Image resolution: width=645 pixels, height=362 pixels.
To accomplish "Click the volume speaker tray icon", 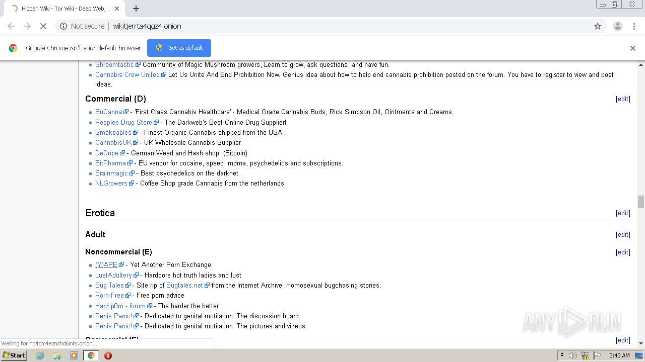I will [573, 355].
